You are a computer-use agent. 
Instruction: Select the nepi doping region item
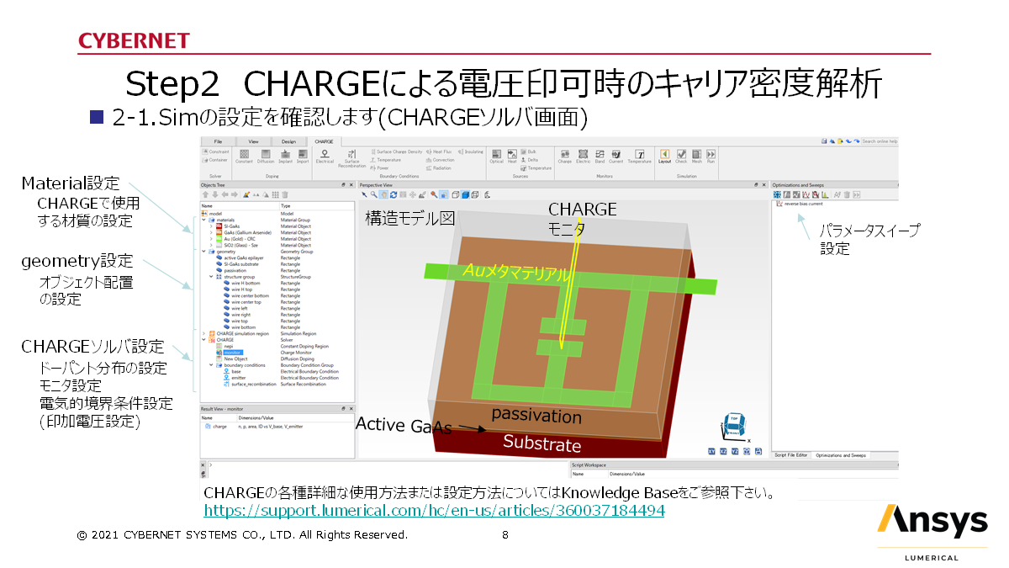click(229, 346)
